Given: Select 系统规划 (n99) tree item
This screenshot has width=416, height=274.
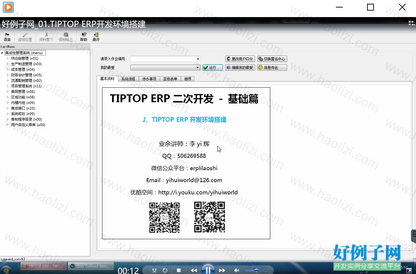Looking at the screenshot, I should click(x=23, y=114).
